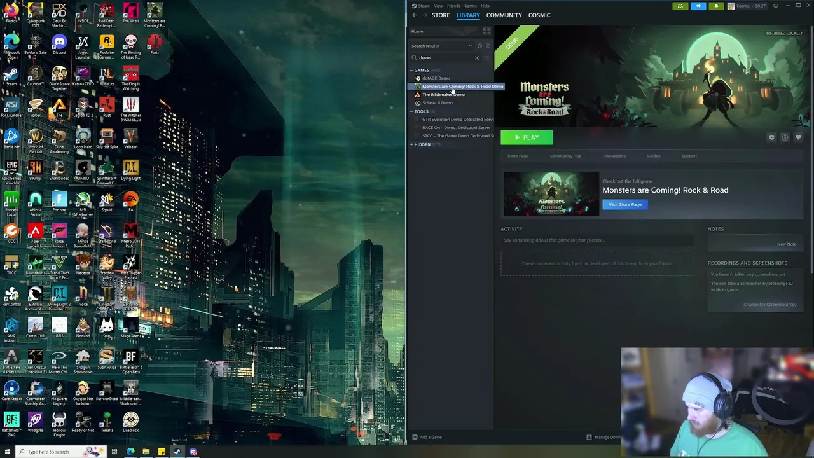
Task: Switch to the STORE tab
Action: coord(441,15)
